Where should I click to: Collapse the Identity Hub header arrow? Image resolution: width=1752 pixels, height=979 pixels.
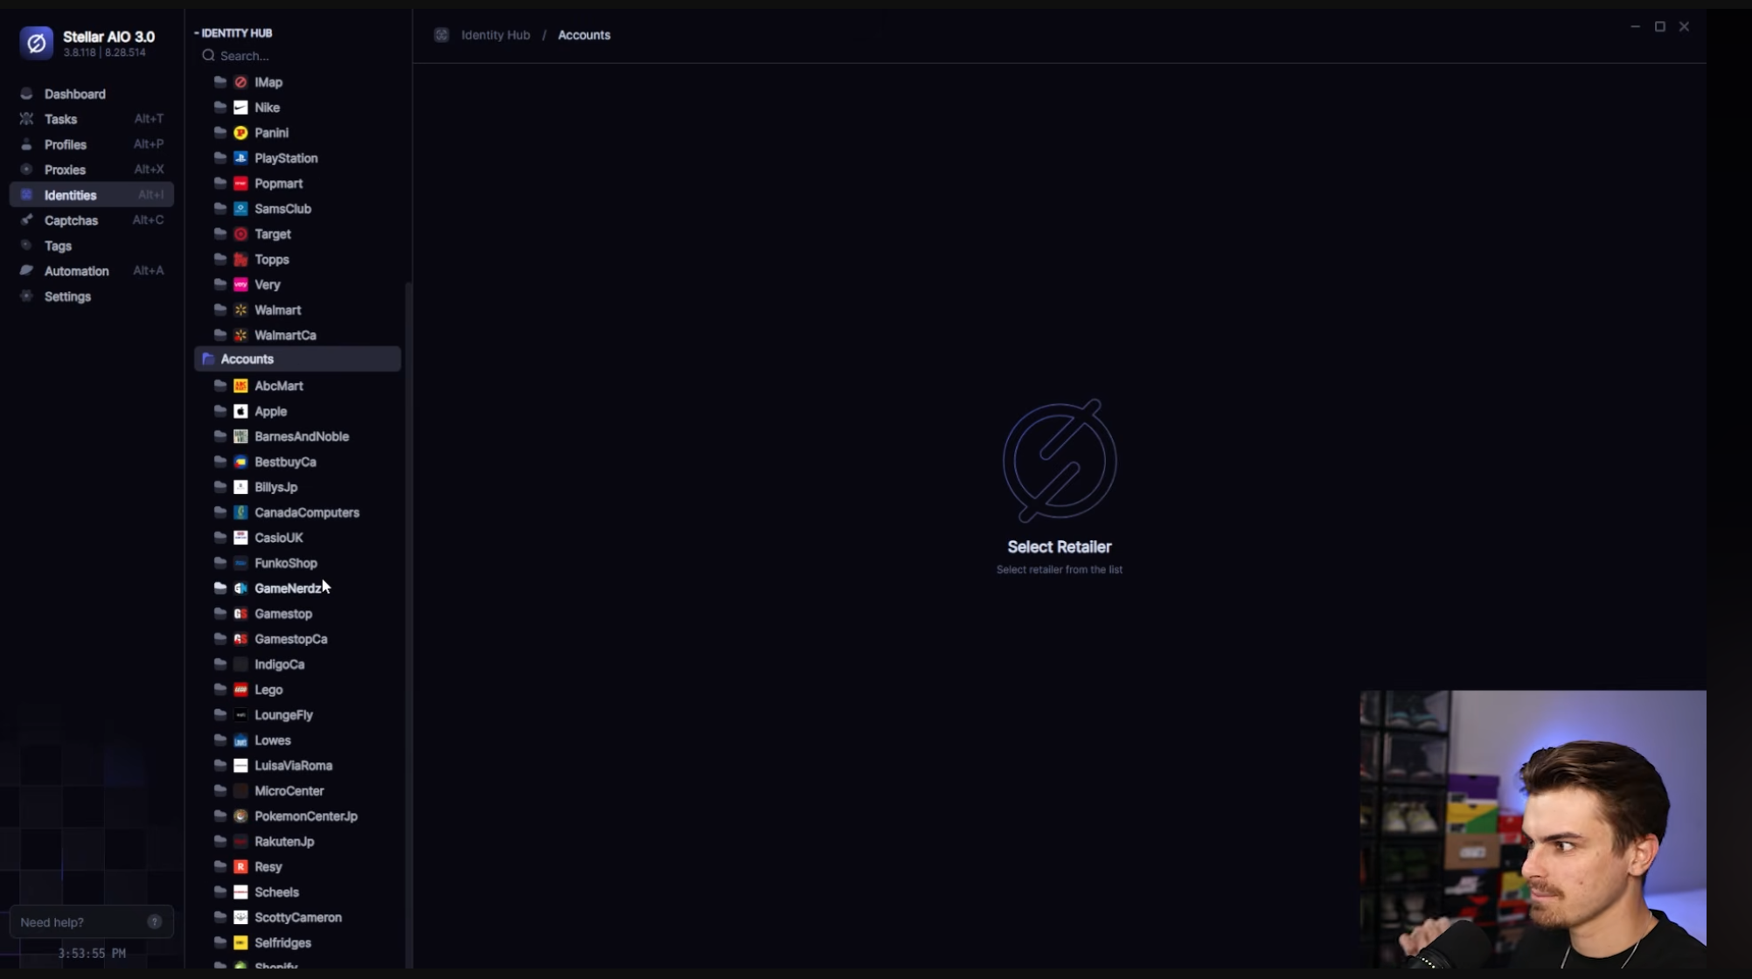point(197,33)
